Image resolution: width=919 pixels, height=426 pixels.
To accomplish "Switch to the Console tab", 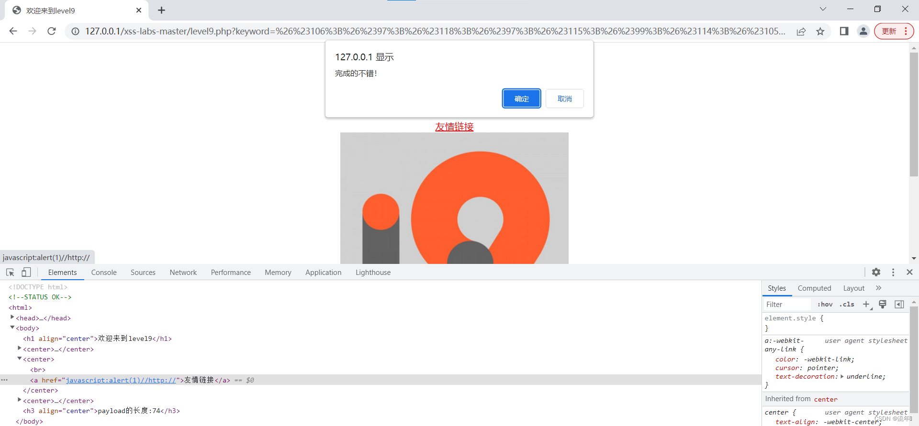I will coord(104,272).
